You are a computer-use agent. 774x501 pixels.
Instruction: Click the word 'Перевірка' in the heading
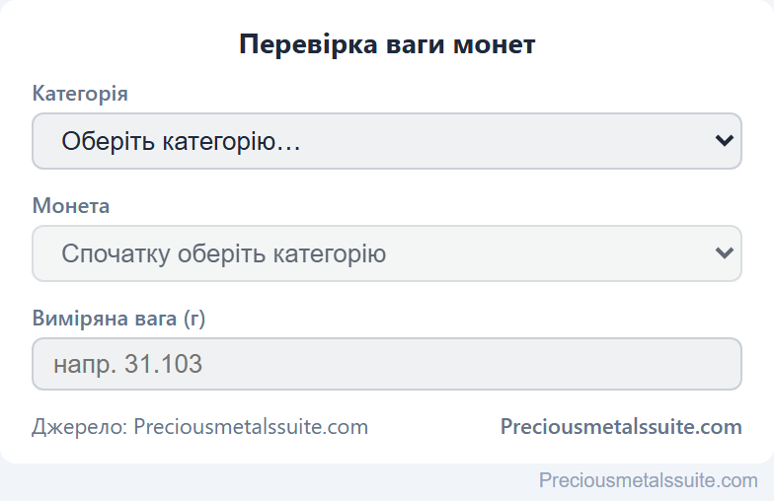tap(308, 45)
